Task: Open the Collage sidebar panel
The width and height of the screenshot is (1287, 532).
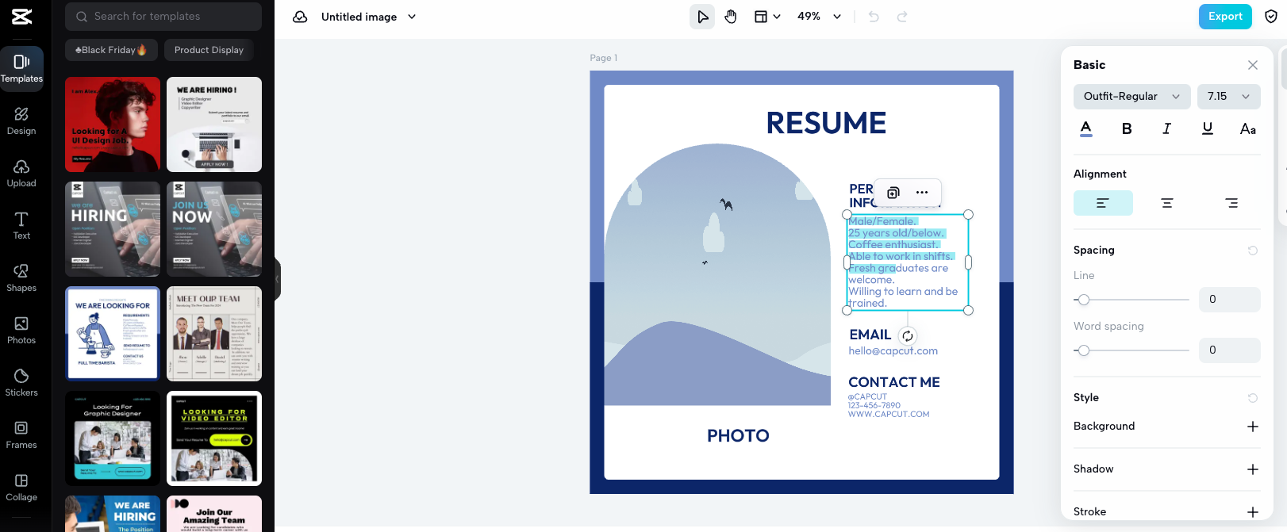Action: pyautogui.click(x=21, y=487)
